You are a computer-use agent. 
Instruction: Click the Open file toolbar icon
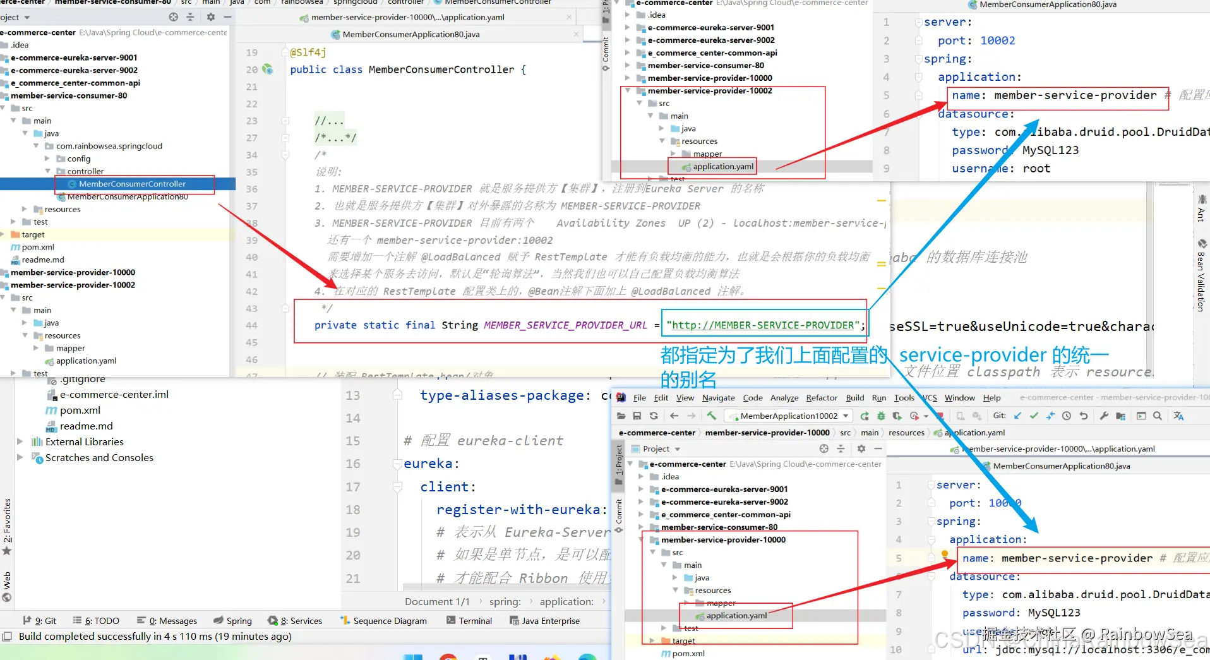coord(621,416)
